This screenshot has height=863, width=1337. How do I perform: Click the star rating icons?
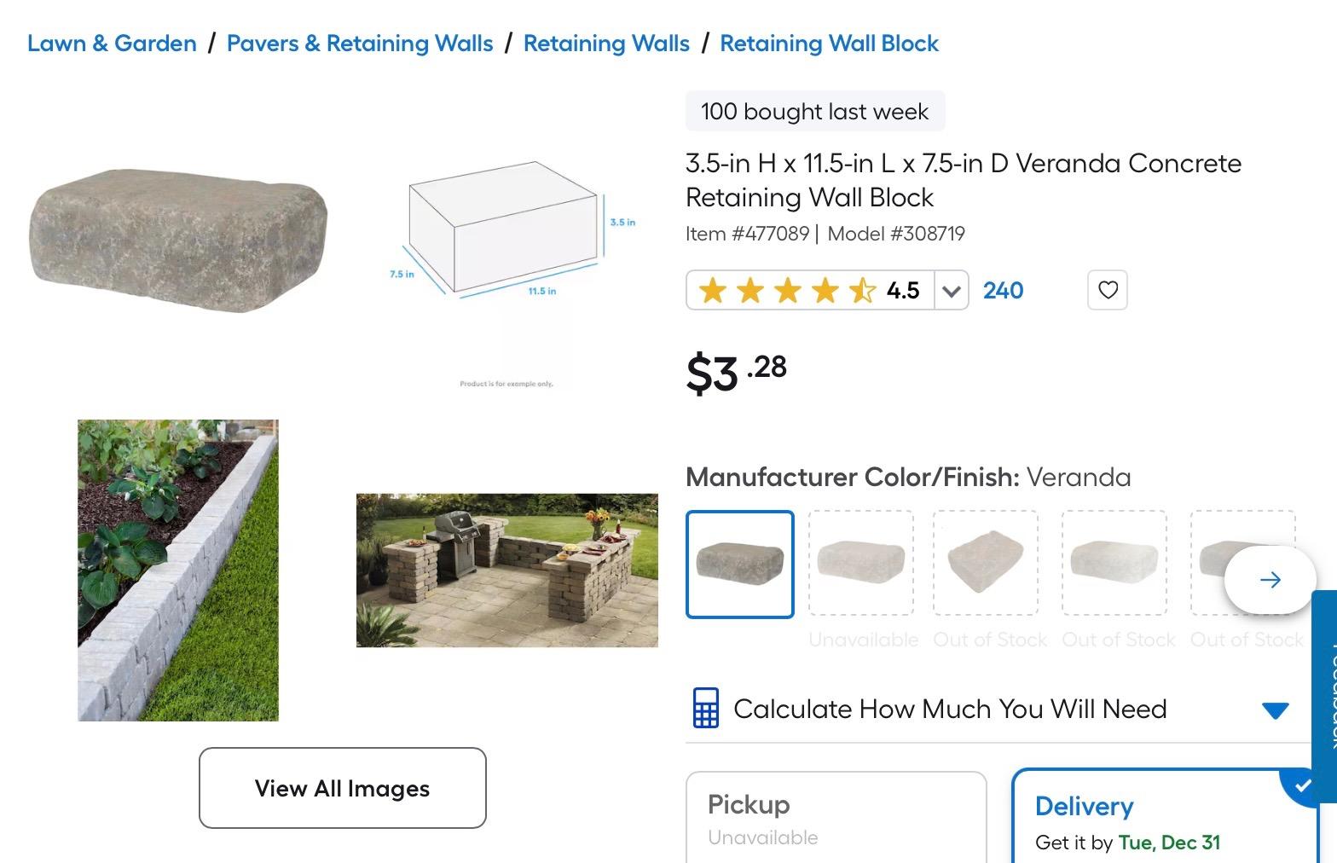tap(786, 291)
